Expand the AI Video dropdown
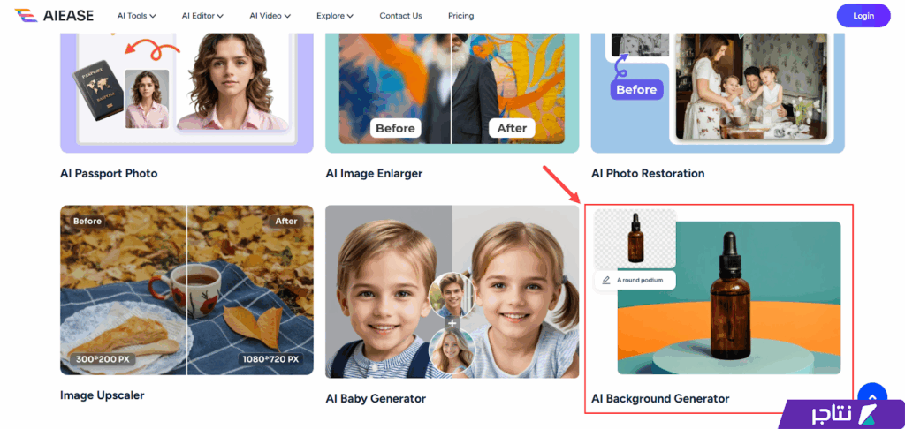905x429 pixels. click(270, 16)
